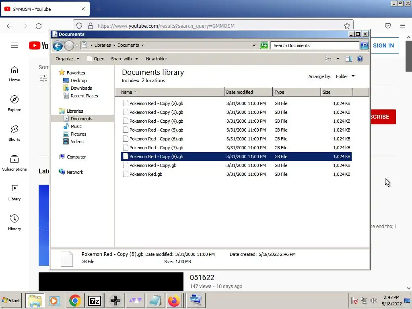Click the Action Center flag tray icon
This screenshot has width=412, height=309.
click(354, 300)
